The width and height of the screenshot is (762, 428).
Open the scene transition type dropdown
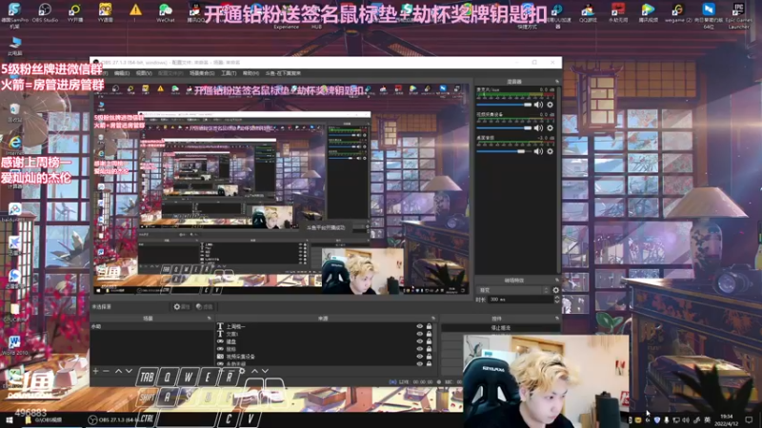click(513, 290)
